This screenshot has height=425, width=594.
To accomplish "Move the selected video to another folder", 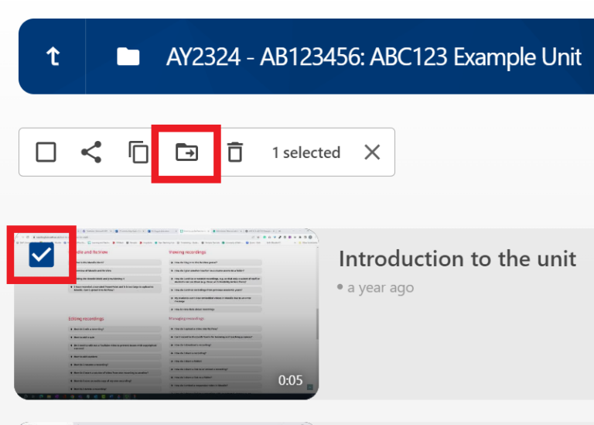I will pos(186,153).
